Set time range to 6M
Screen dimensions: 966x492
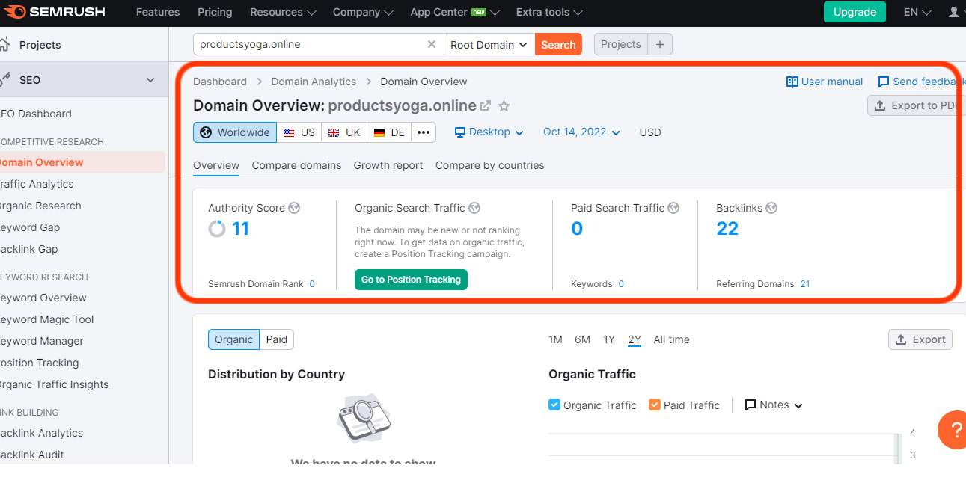coord(583,339)
